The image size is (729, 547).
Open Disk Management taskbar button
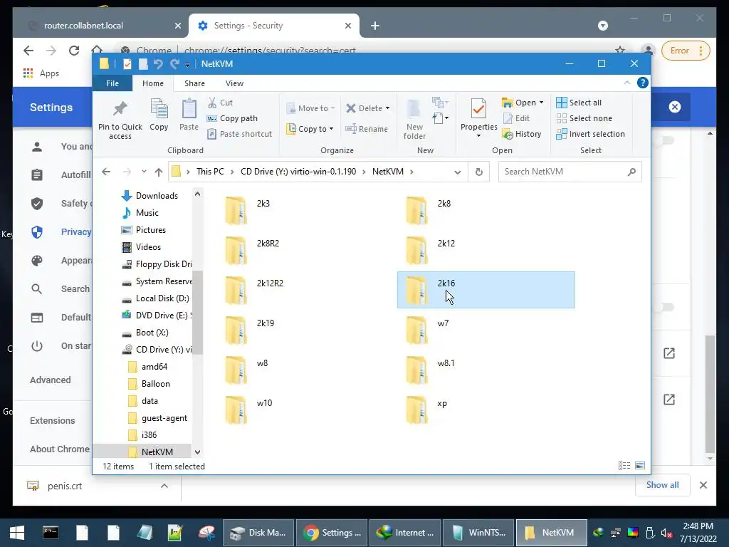pyautogui.click(x=258, y=533)
